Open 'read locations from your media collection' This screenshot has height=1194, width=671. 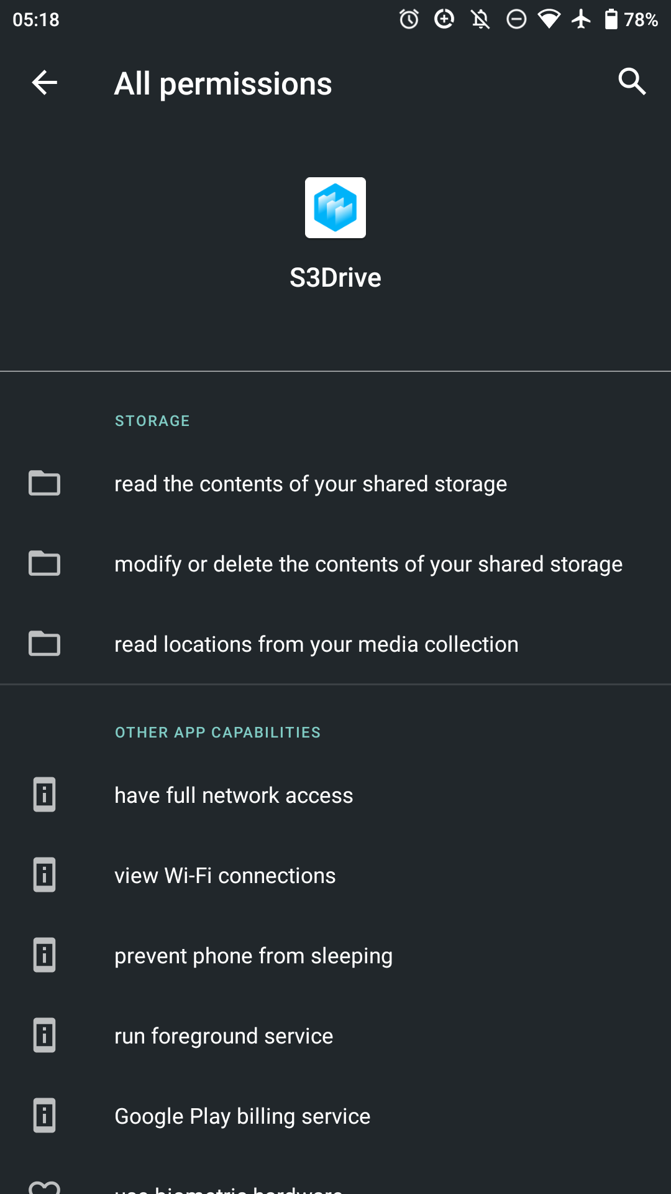click(316, 644)
